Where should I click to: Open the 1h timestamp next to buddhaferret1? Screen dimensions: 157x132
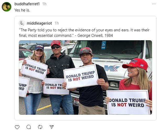pyautogui.click(x=44, y=4)
